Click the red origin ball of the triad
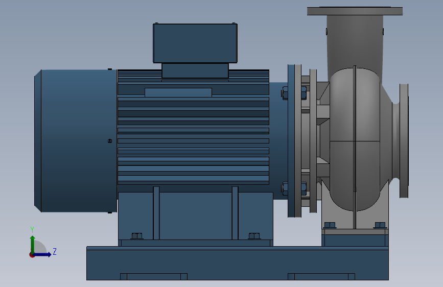Image resolution: width=443 pixels, height=287 pixels. [x=32, y=255]
